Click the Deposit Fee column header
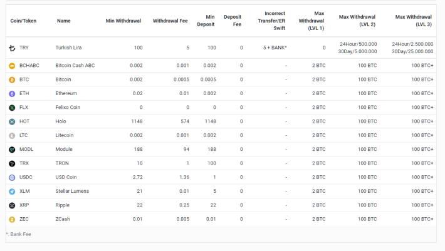445x251 pixels. pyautogui.click(x=233, y=21)
